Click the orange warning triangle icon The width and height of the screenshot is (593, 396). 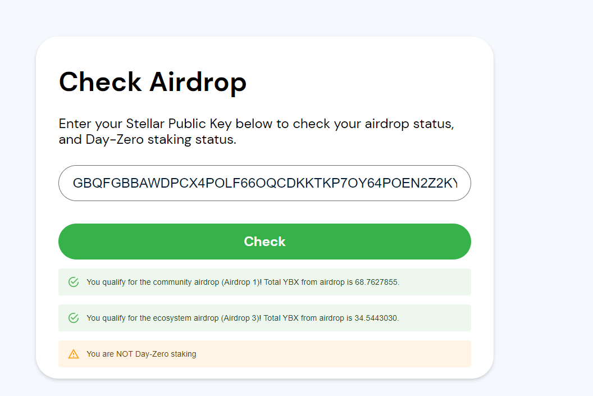(x=74, y=354)
